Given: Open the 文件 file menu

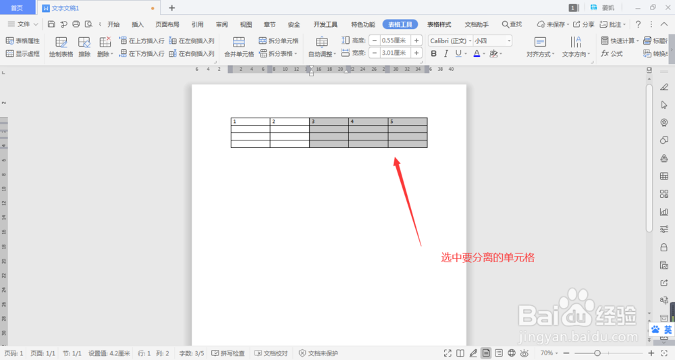Looking at the screenshot, I should (23, 24).
